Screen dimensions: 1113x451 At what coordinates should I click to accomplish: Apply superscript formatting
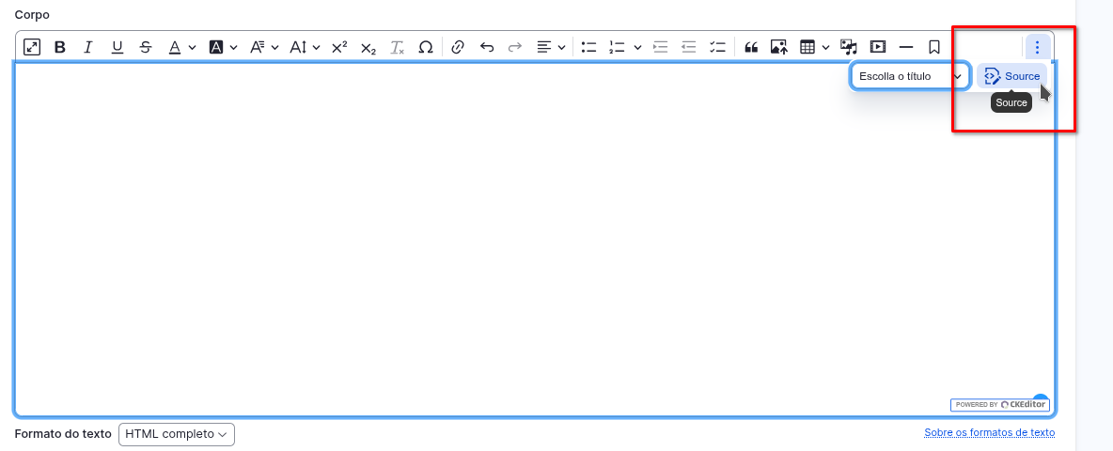coord(339,47)
